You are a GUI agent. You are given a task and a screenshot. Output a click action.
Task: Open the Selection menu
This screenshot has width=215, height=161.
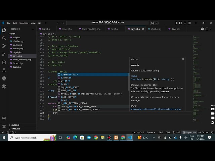[x=24, y=23]
